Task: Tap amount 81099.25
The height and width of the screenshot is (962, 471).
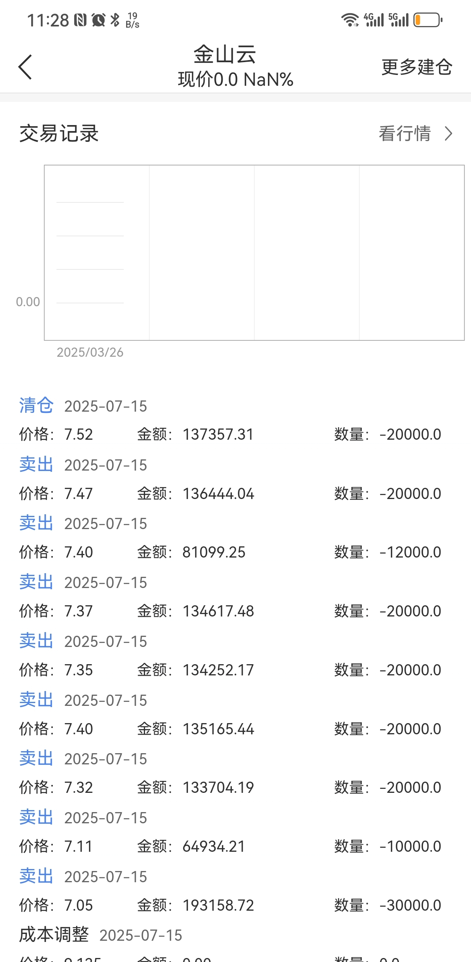Action: coord(214,552)
